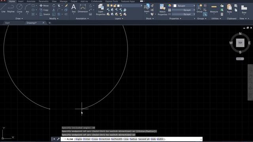Switch to the Annotate ribbon tab

(x=31, y=1)
